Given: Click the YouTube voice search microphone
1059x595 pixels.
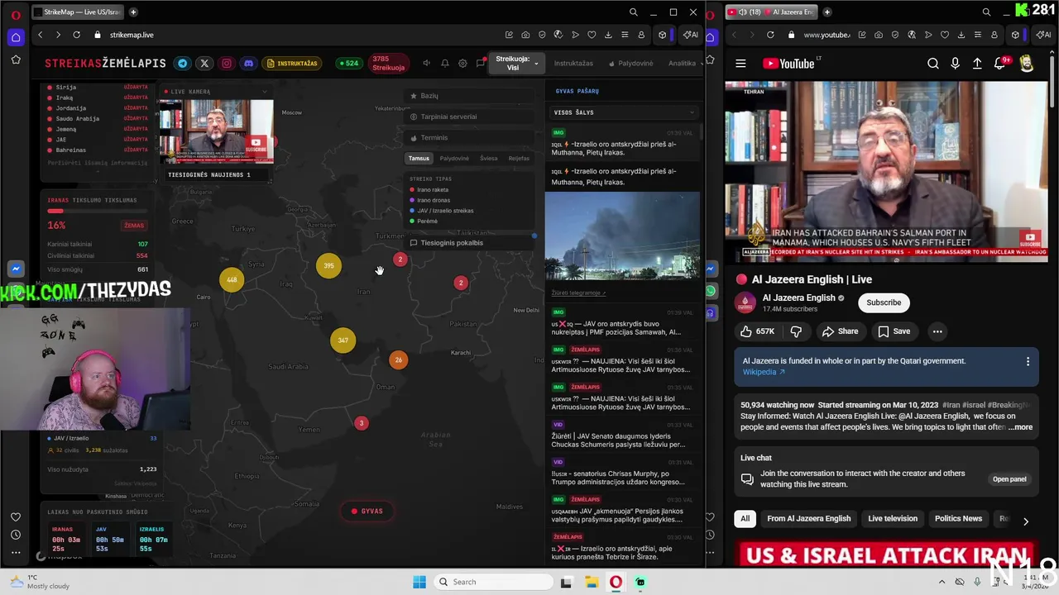Looking at the screenshot, I should tap(955, 64).
